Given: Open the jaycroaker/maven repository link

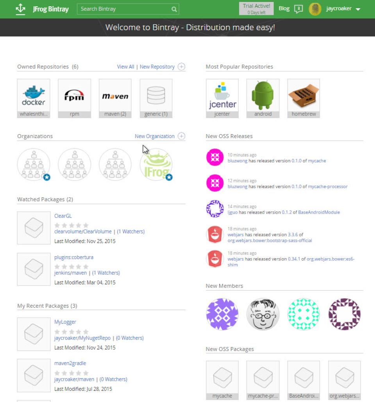Looking at the screenshot, I should pos(74,379).
